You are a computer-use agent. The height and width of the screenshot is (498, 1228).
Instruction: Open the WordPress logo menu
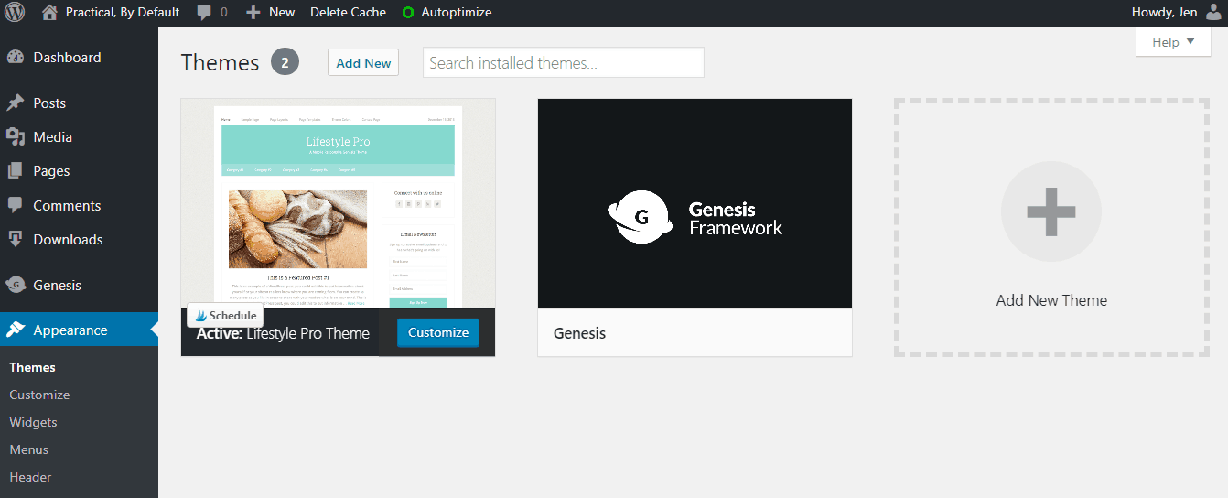pos(16,13)
